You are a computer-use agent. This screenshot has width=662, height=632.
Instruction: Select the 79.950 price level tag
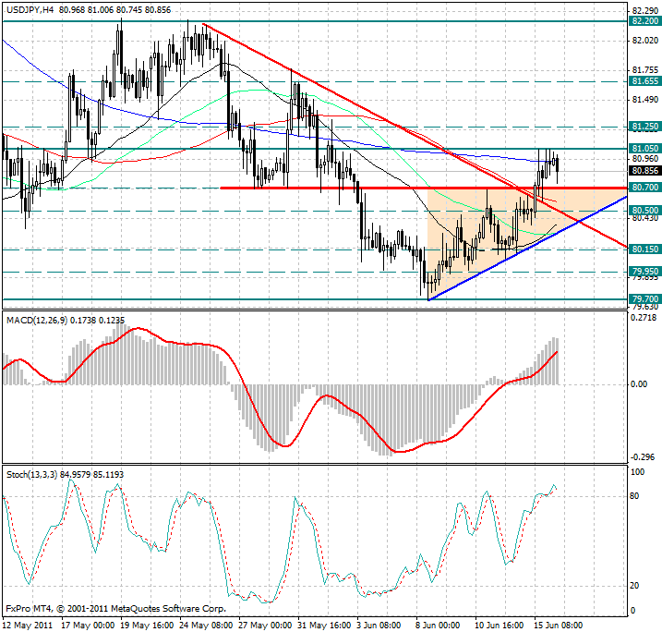pos(644,272)
